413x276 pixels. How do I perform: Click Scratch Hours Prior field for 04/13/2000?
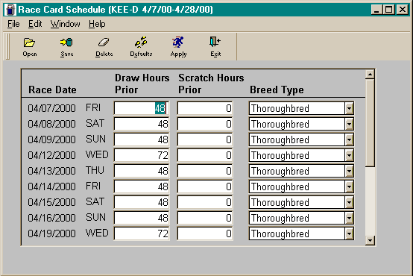coord(205,171)
